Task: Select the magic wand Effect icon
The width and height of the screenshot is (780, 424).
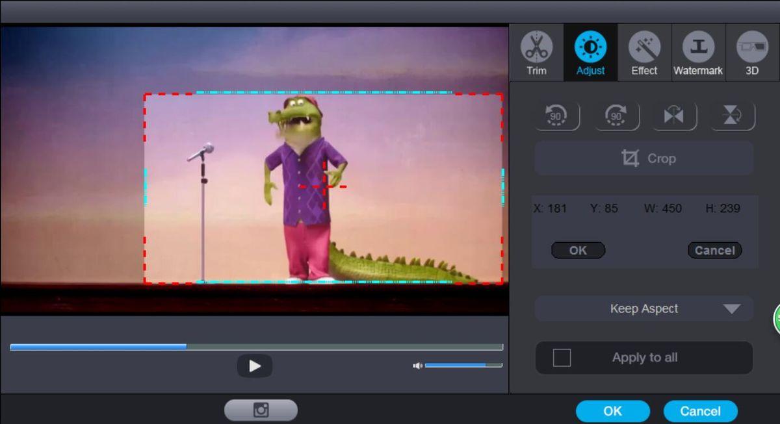Action: click(644, 47)
